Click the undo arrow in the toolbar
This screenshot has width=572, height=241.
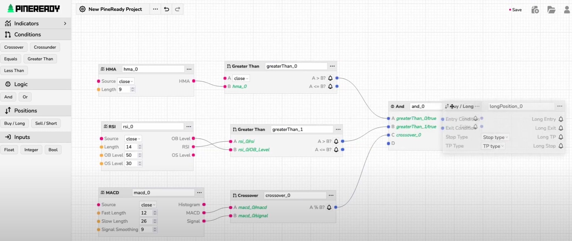167,9
